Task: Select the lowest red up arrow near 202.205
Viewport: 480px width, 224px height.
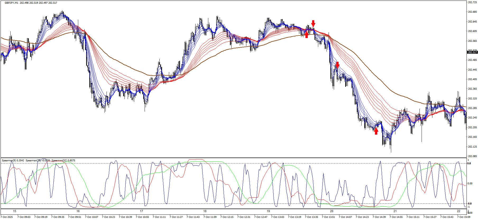Action: tap(376, 131)
